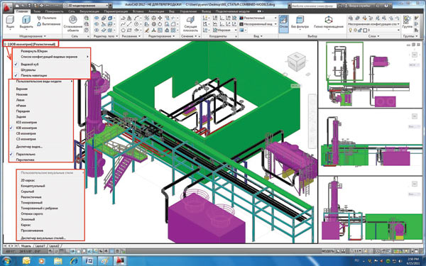Open Windows Media Player from the taskbar

coord(42,261)
